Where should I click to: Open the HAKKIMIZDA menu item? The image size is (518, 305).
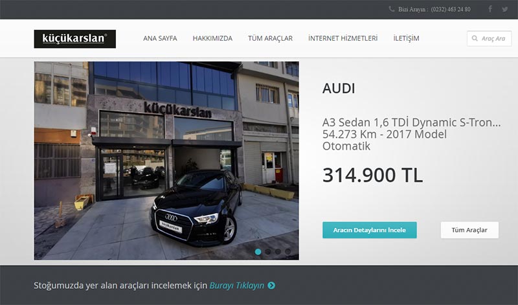click(x=212, y=38)
